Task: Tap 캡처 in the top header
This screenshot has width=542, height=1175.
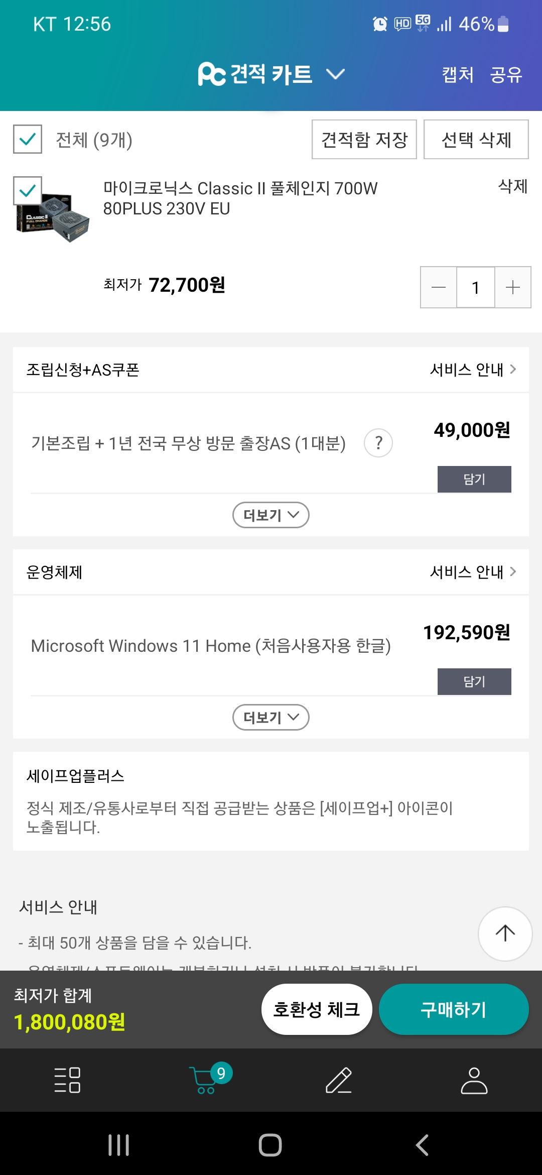Action: point(458,75)
